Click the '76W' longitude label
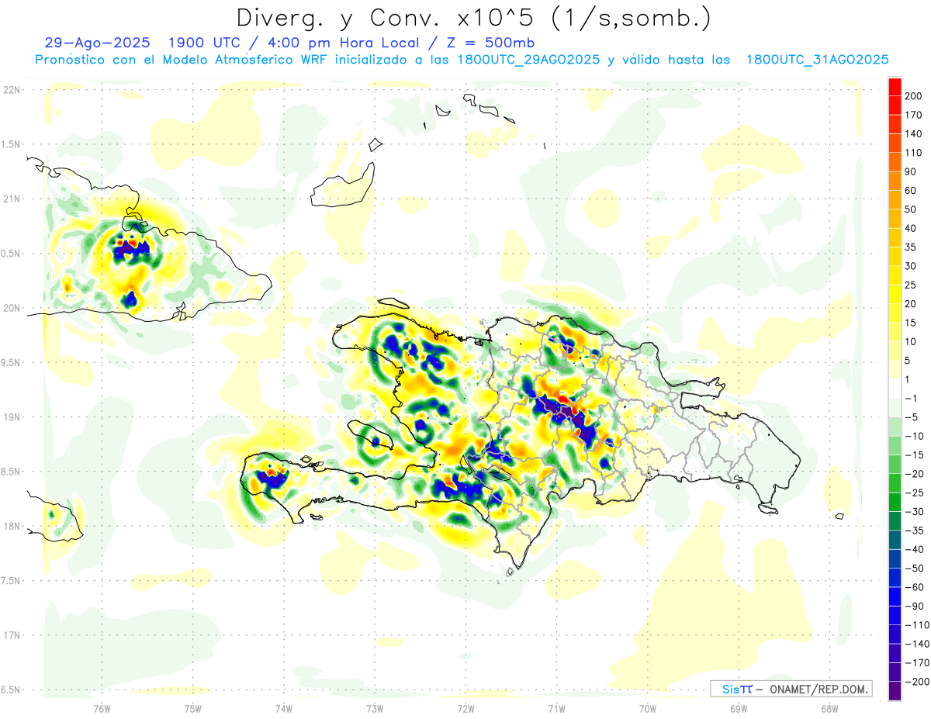 coord(102,708)
